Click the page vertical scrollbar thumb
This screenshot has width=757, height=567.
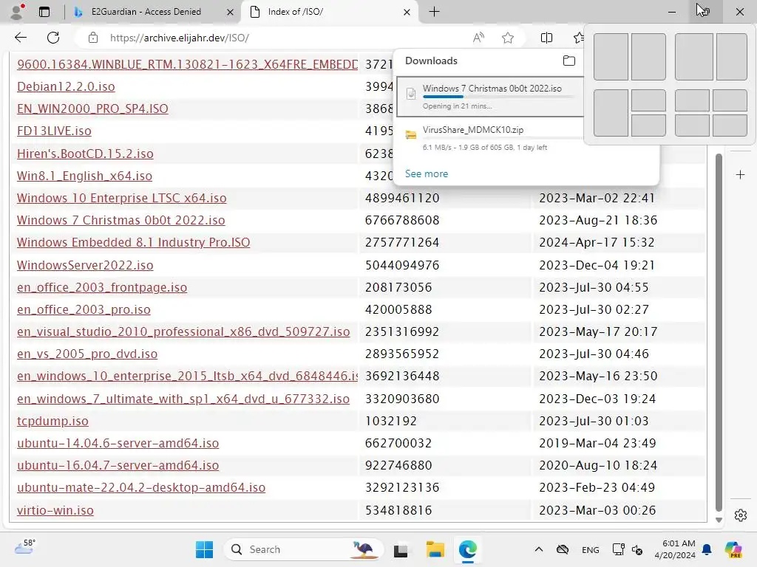coord(719,331)
